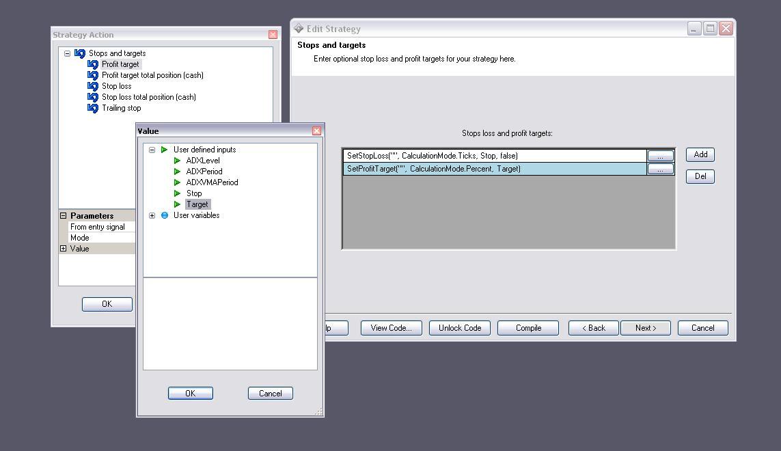The height and width of the screenshot is (451, 781).
Task: Close the Value dialog
Action: [x=316, y=131]
